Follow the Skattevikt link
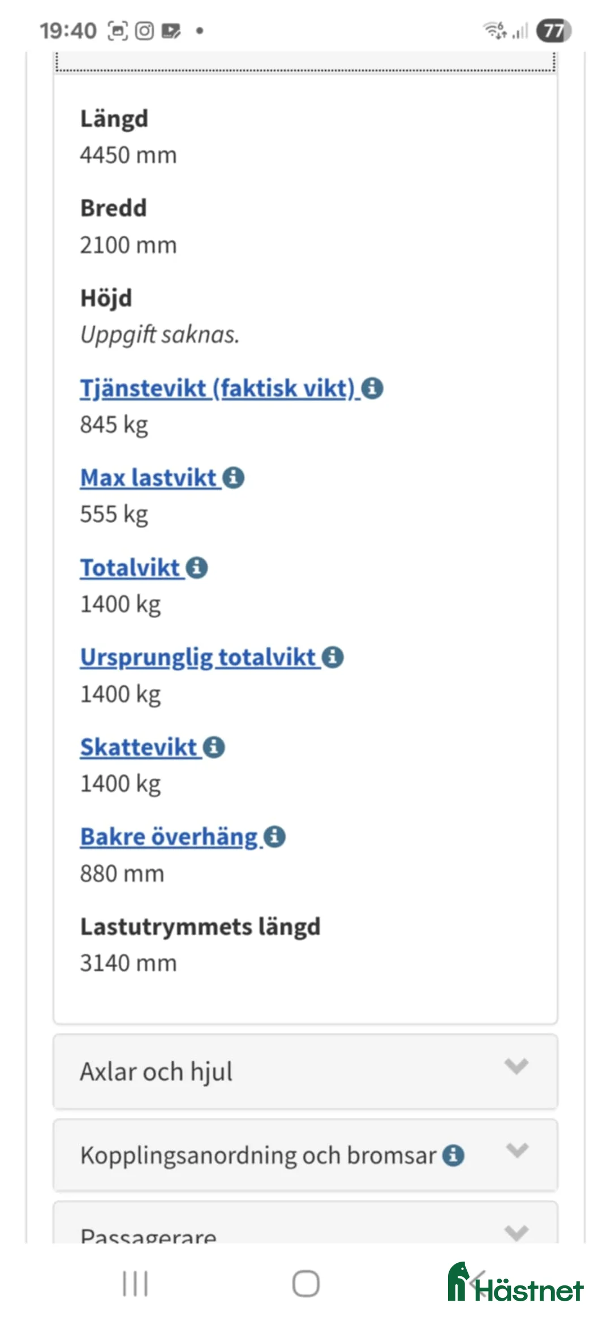This screenshot has width=611, height=1325. pyautogui.click(x=139, y=747)
